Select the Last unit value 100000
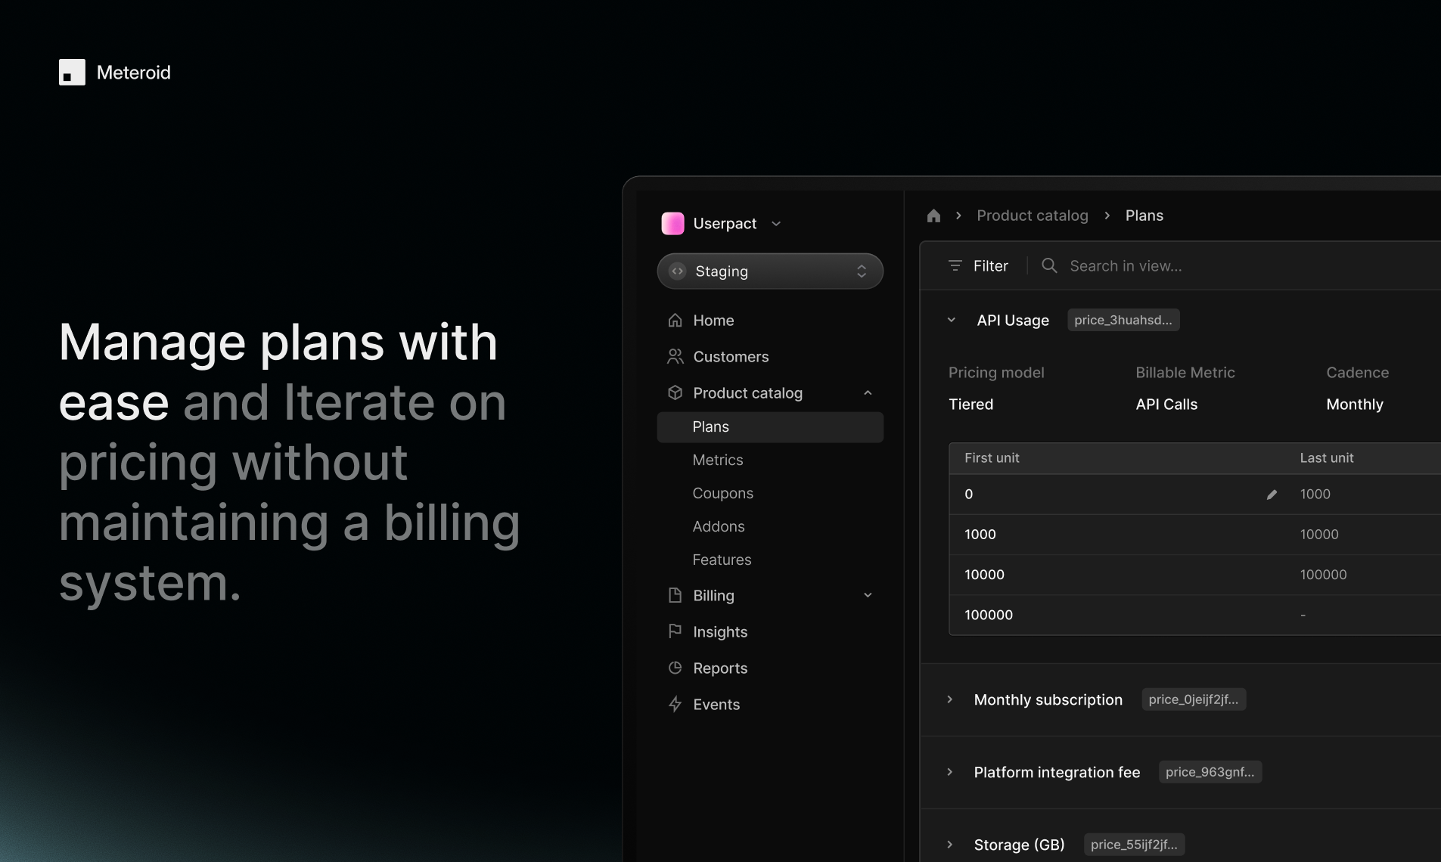Screen dimensions: 1441x862 click(1323, 574)
